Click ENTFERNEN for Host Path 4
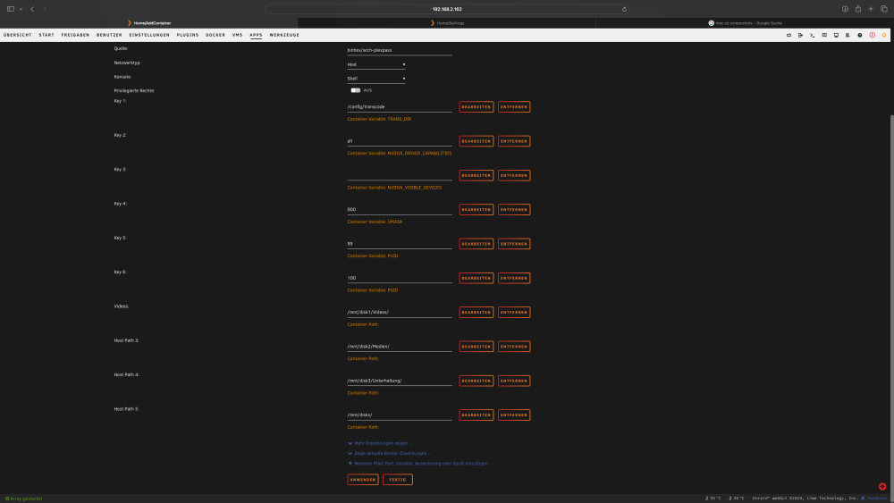 [x=514, y=381]
